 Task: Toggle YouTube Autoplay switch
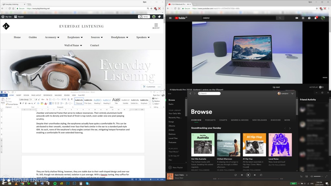[321, 87]
